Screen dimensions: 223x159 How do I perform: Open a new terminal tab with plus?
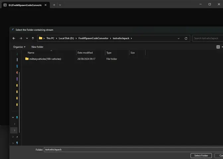coord(54,5)
